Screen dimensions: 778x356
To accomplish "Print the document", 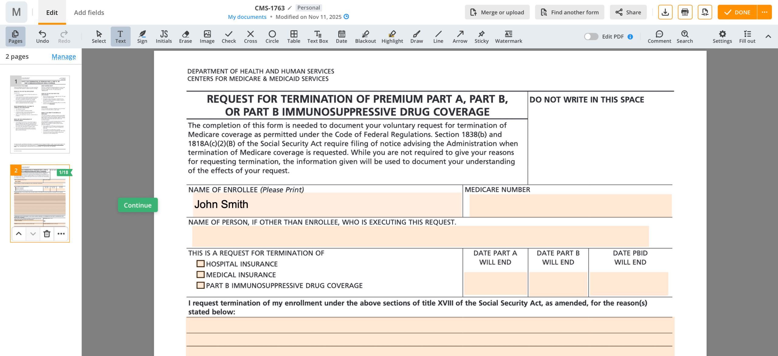I will [x=685, y=12].
